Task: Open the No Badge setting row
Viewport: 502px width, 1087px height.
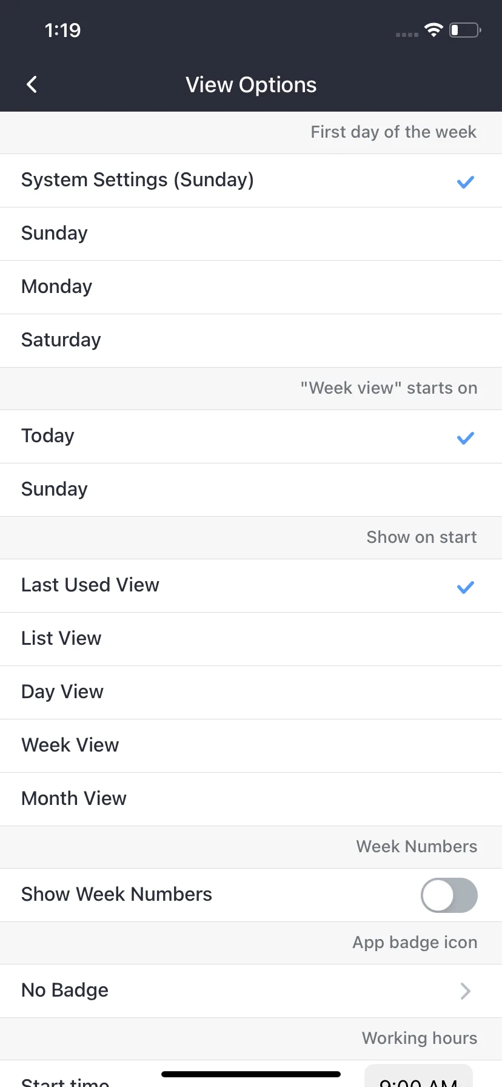Action: pos(251,991)
